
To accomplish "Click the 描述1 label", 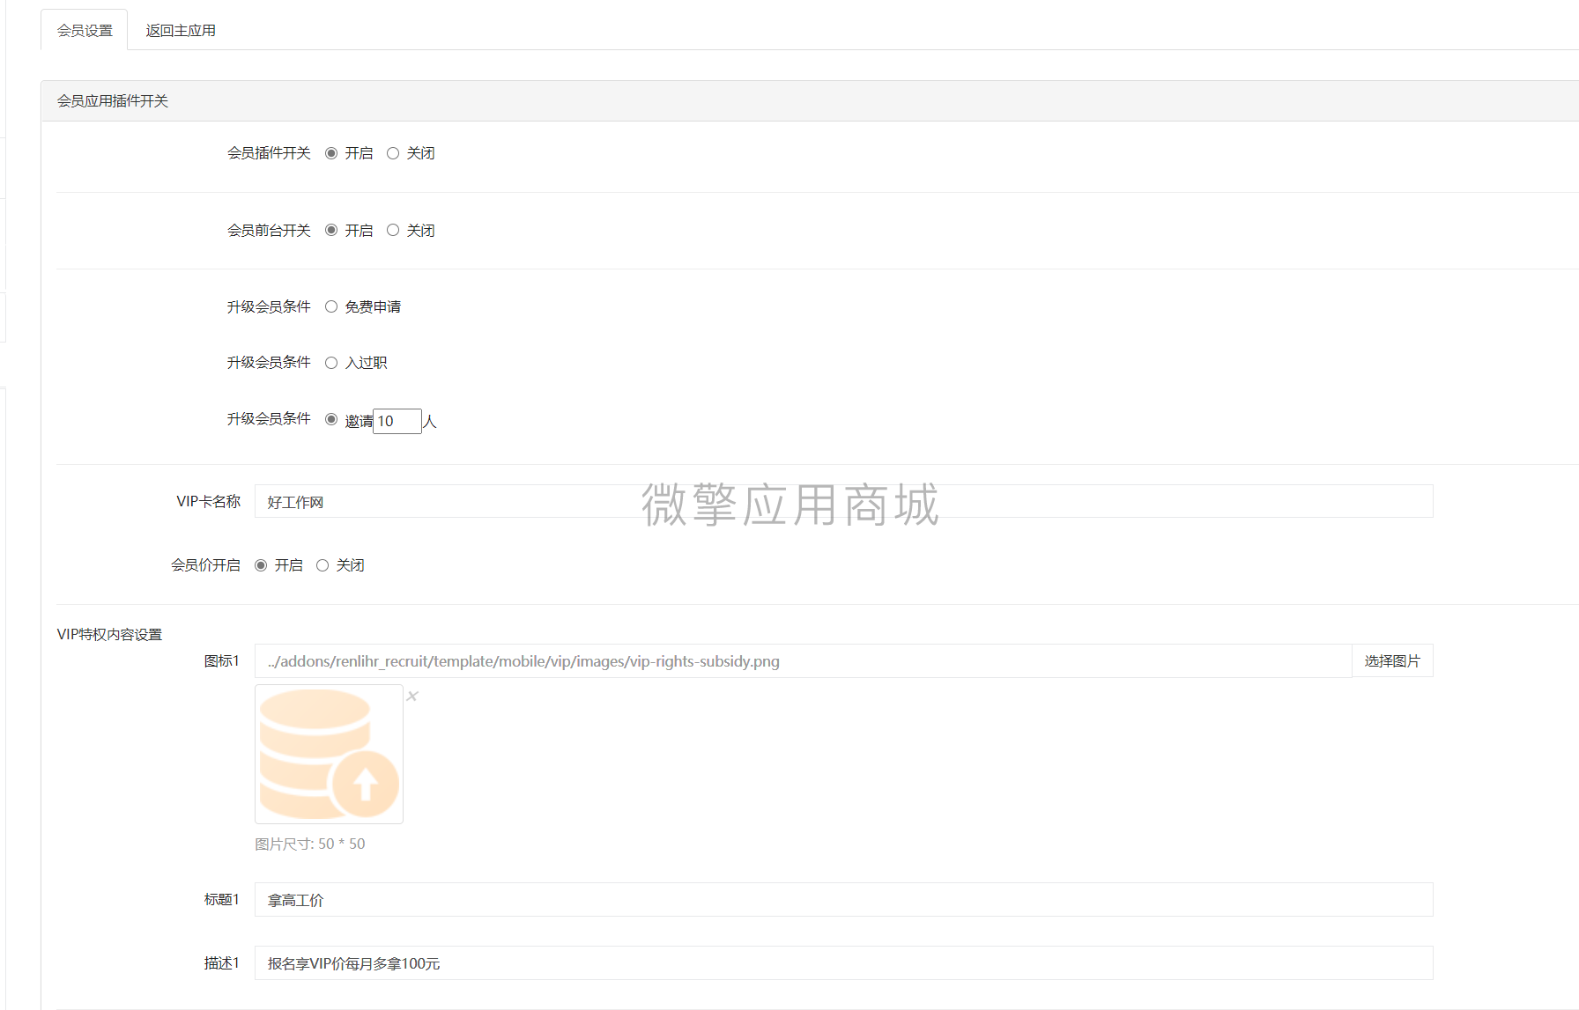I will 221,962.
